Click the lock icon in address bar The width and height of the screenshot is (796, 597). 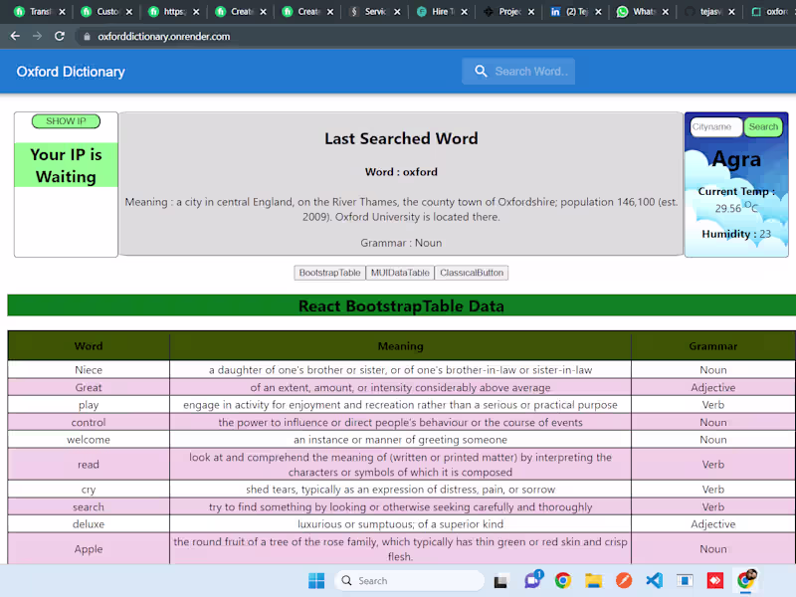pyautogui.click(x=87, y=37)
